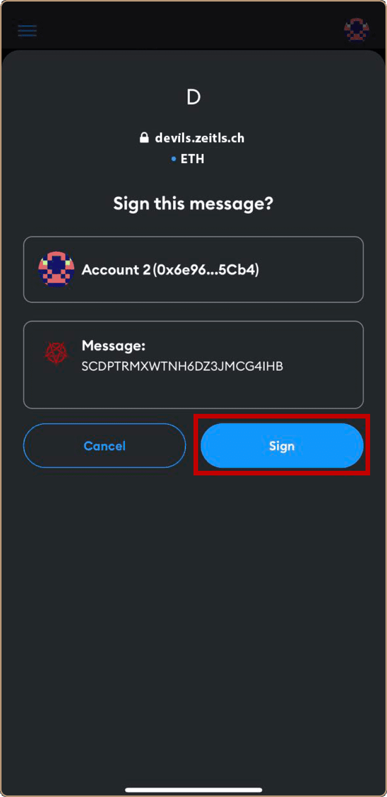Sign the message with the Sign button
The width and height of the screenshot is (387, 797).
click(282, 446)
